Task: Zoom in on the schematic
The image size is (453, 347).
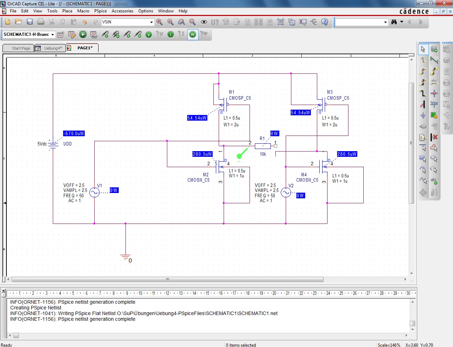Action: click(160, 22)
